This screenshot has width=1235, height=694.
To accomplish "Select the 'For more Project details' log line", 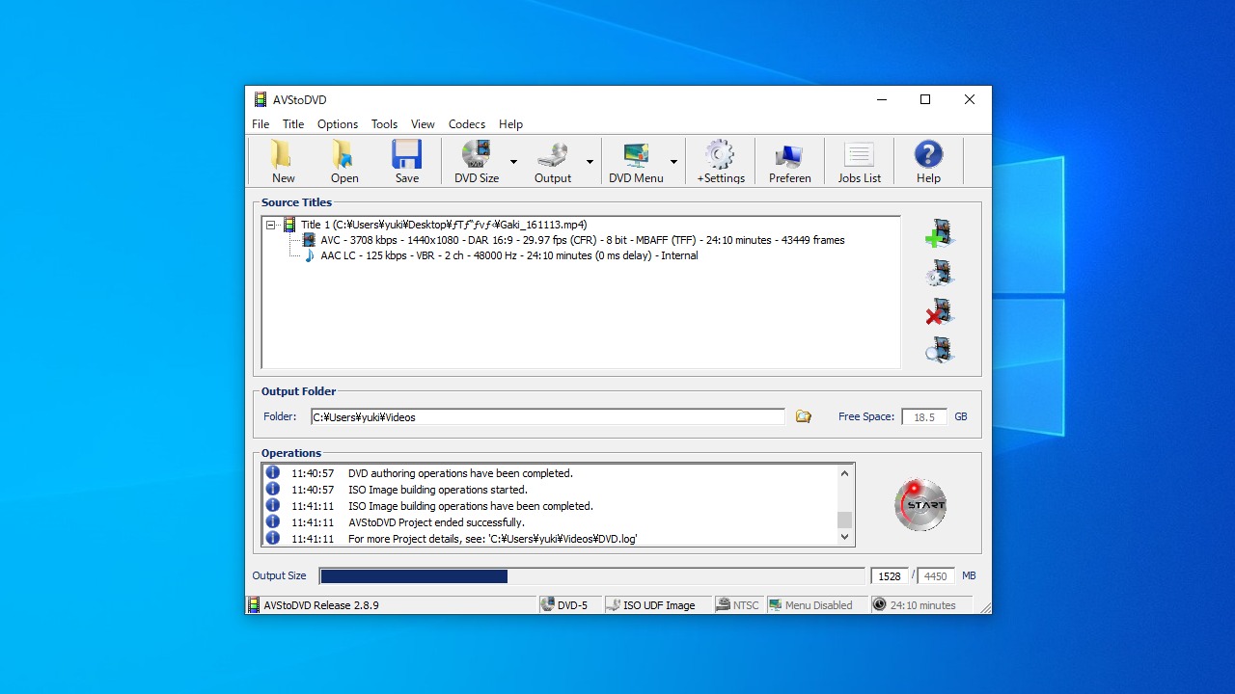I will pos(493,539).
